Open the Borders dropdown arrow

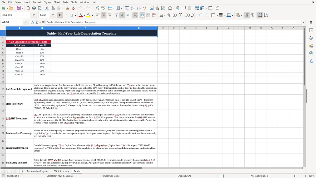coord(217,15)
